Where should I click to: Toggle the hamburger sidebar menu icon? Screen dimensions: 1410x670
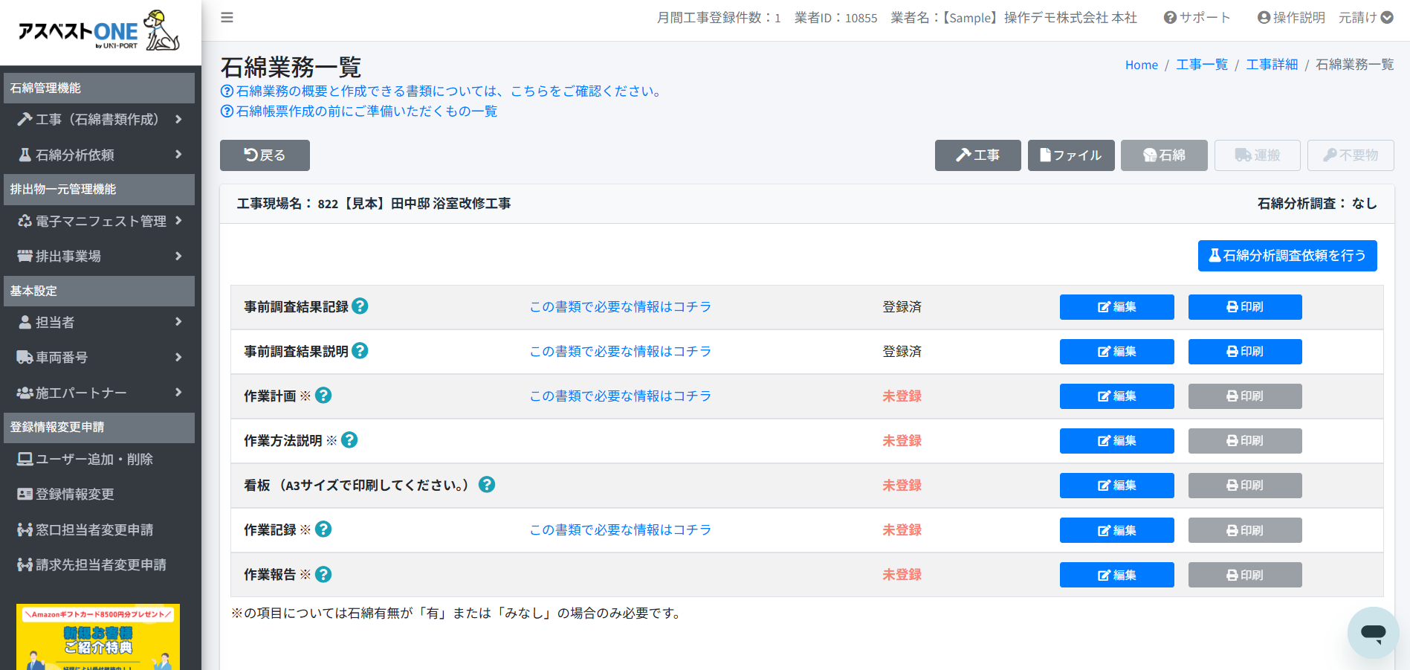(x=227, y=17)
